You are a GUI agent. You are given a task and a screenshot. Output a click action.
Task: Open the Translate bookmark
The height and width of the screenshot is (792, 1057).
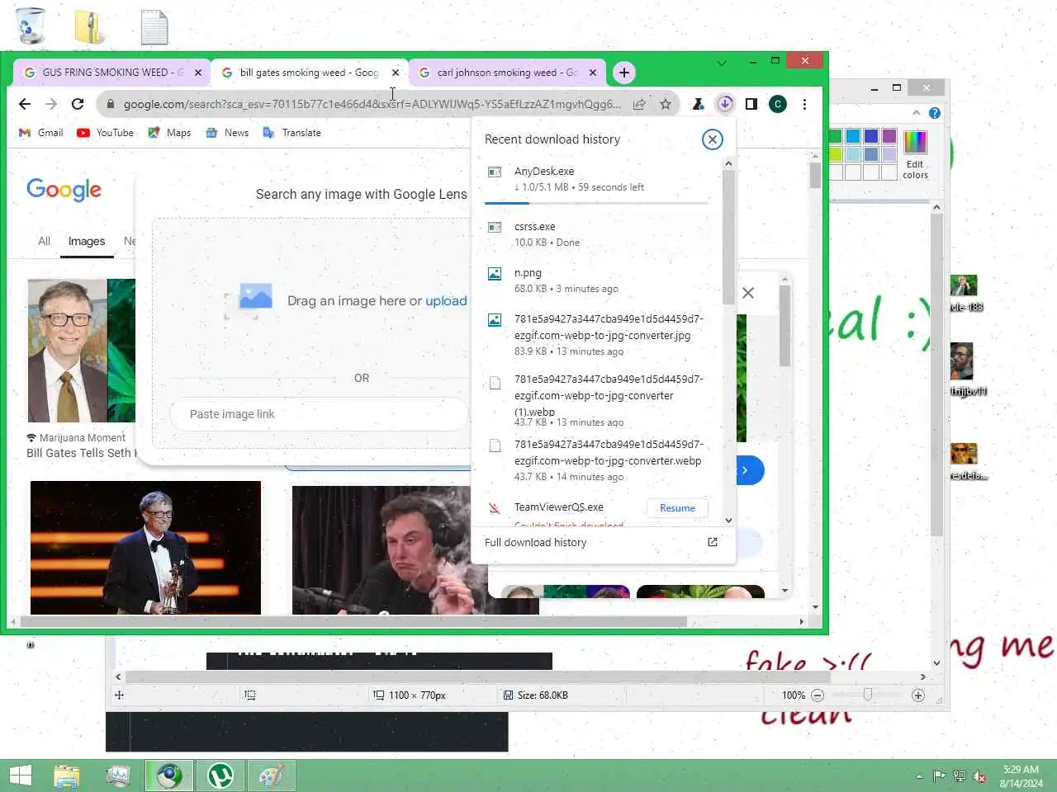292,133
